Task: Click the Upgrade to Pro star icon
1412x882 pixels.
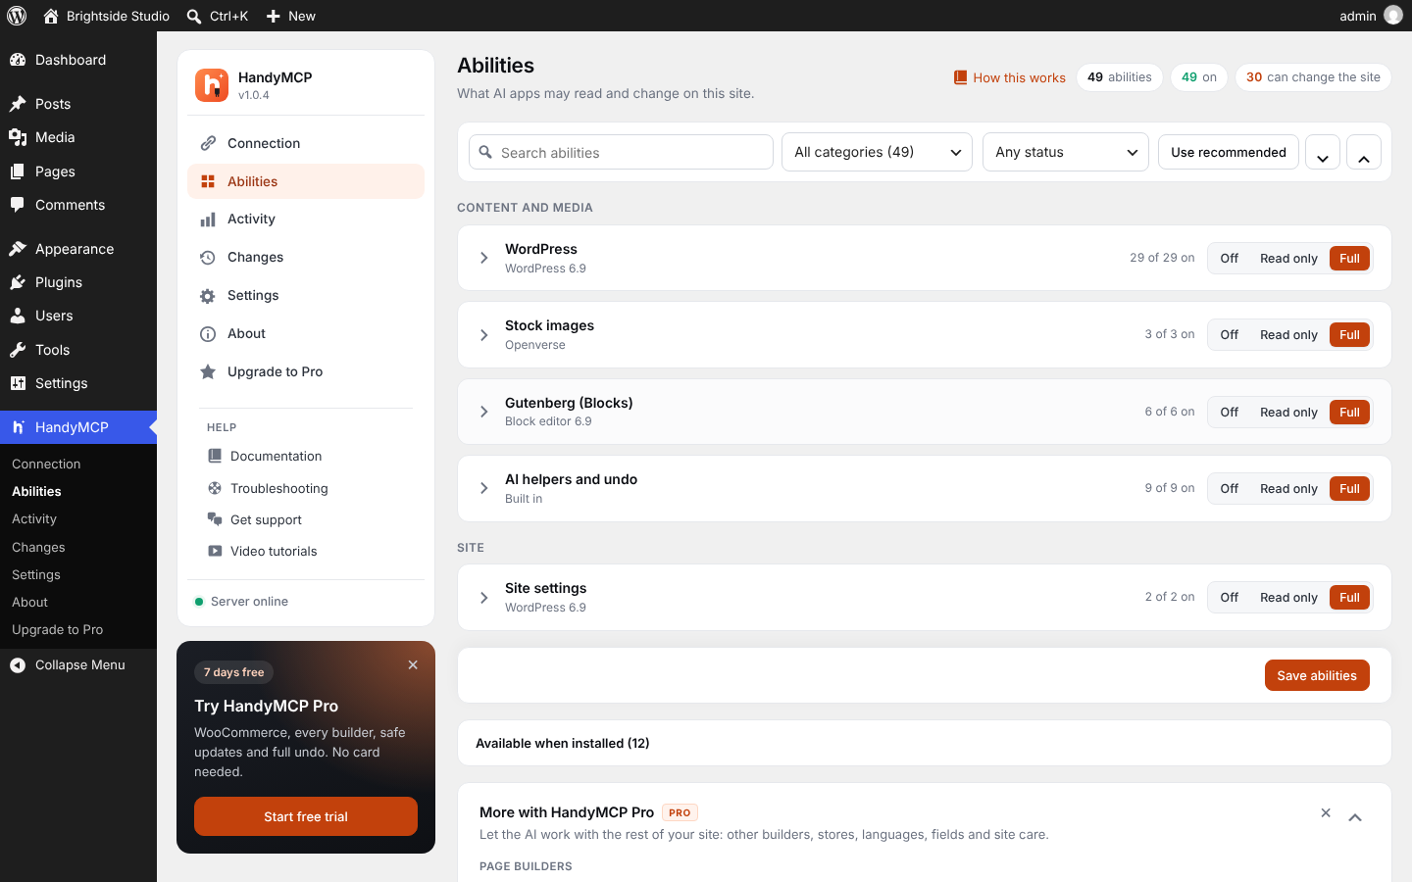Action: [x=208, y=372]
